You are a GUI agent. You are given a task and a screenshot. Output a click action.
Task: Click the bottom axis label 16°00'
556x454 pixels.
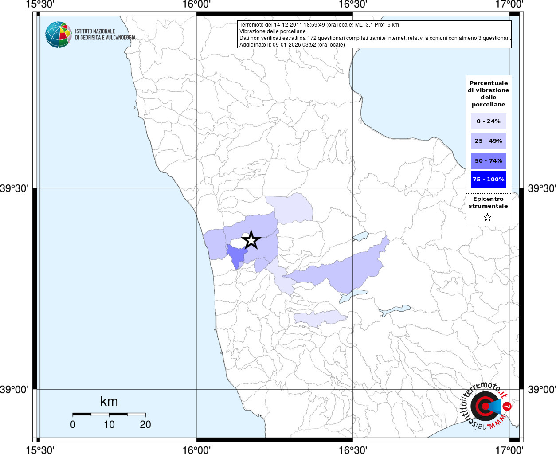(x=196, y=450)
